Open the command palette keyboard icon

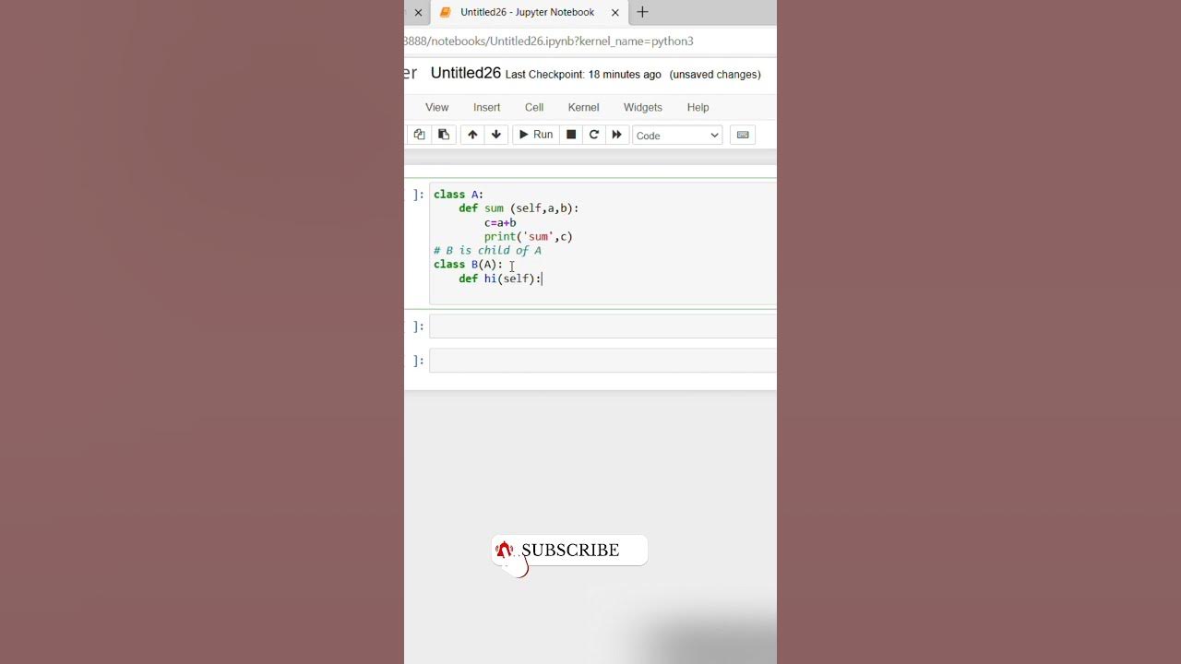(743, 135)
